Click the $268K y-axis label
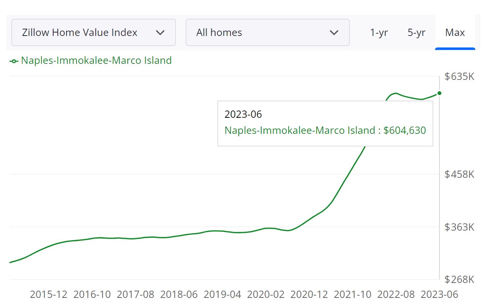 pos(459,280)
